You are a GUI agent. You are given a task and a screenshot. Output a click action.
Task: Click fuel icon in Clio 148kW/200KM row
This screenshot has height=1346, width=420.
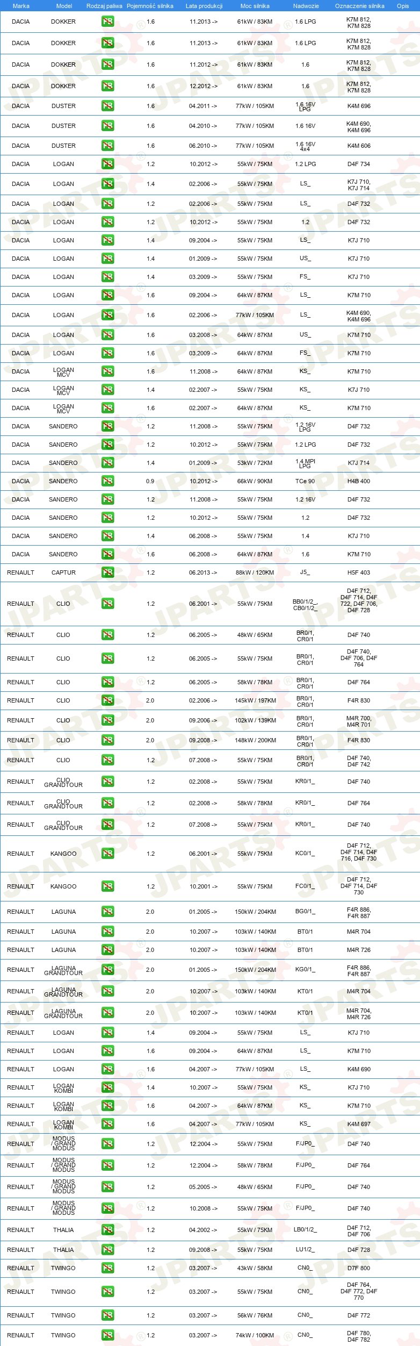pyautogui.click(x=107, y=740)
